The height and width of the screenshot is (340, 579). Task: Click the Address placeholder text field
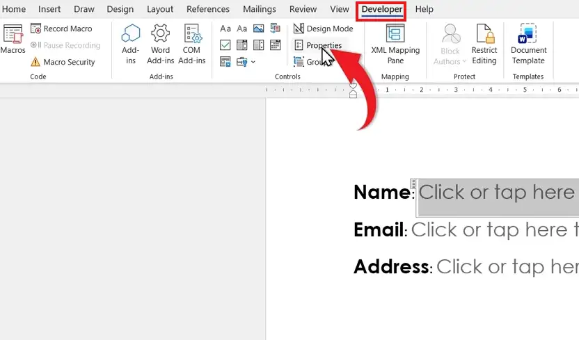[x=507, y=266]
